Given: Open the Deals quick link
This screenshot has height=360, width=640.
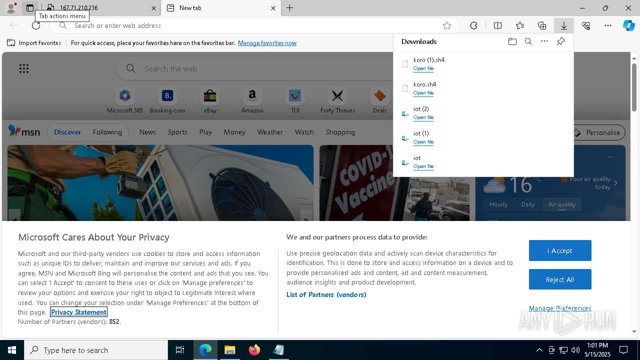Looking at the screenshot, I should 380,100.
